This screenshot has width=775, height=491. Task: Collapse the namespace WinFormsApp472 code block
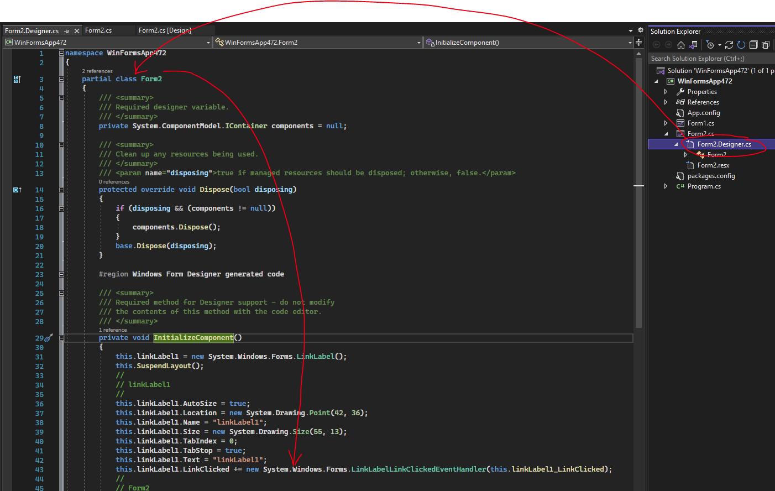click(61, 53)
